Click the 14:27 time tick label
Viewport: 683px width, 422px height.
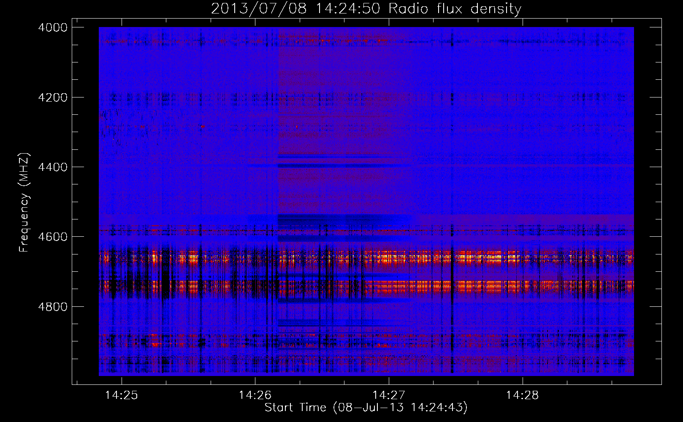pyautogui.click(x=388, y=395)
